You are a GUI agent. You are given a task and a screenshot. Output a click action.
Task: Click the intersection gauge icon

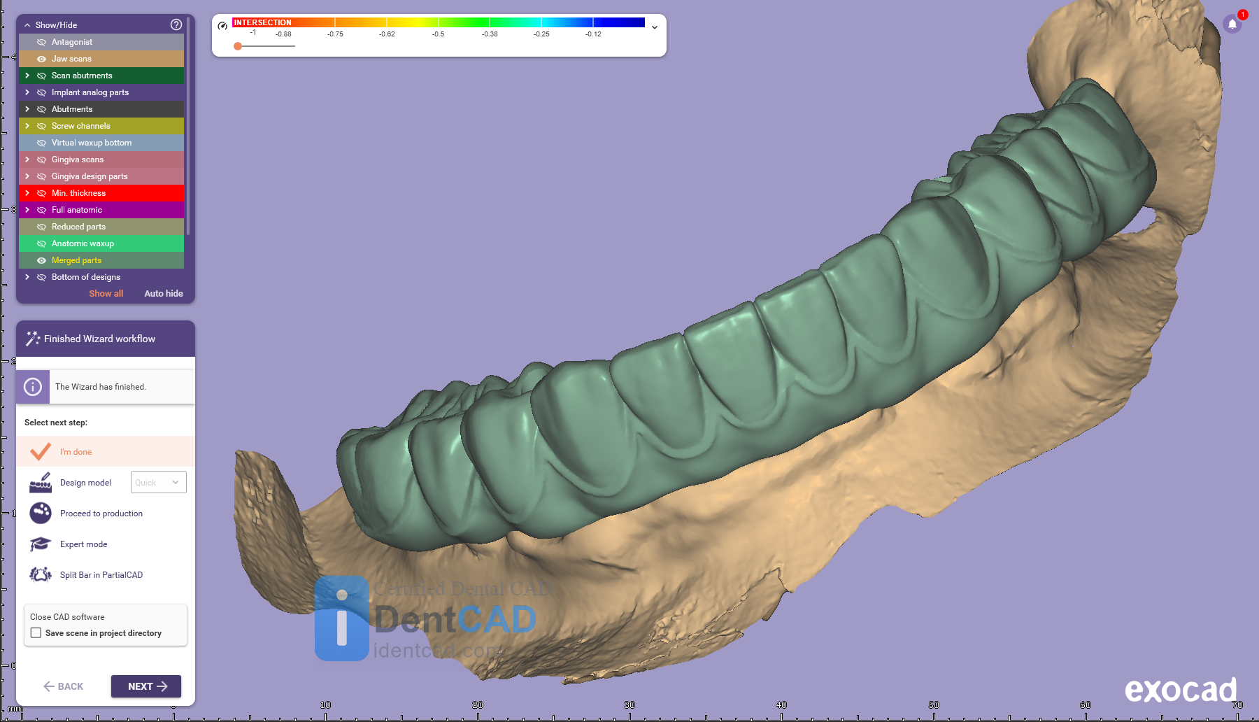[222, 26]
